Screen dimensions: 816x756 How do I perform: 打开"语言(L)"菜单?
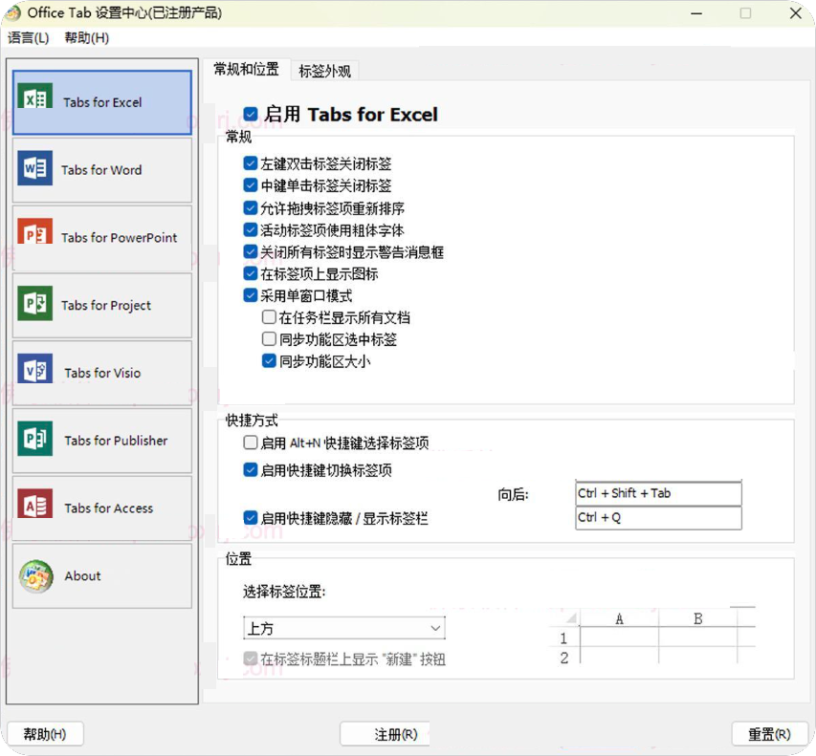[x=29, y=38]
